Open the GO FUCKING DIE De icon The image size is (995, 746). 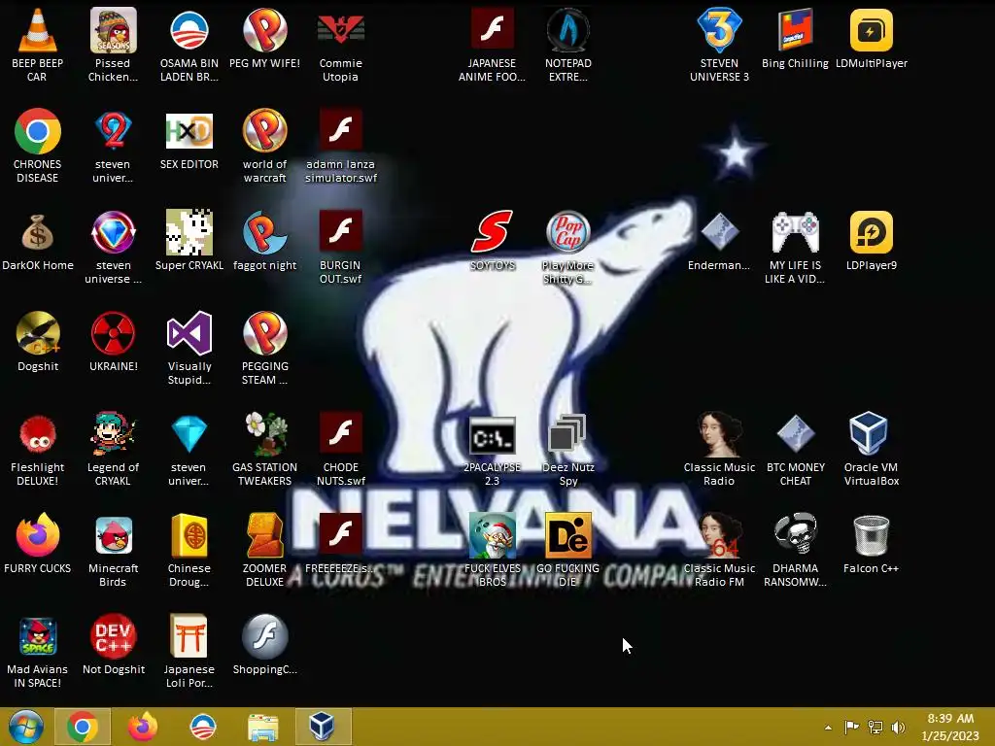pyautogui.click(x=567, y=535)
